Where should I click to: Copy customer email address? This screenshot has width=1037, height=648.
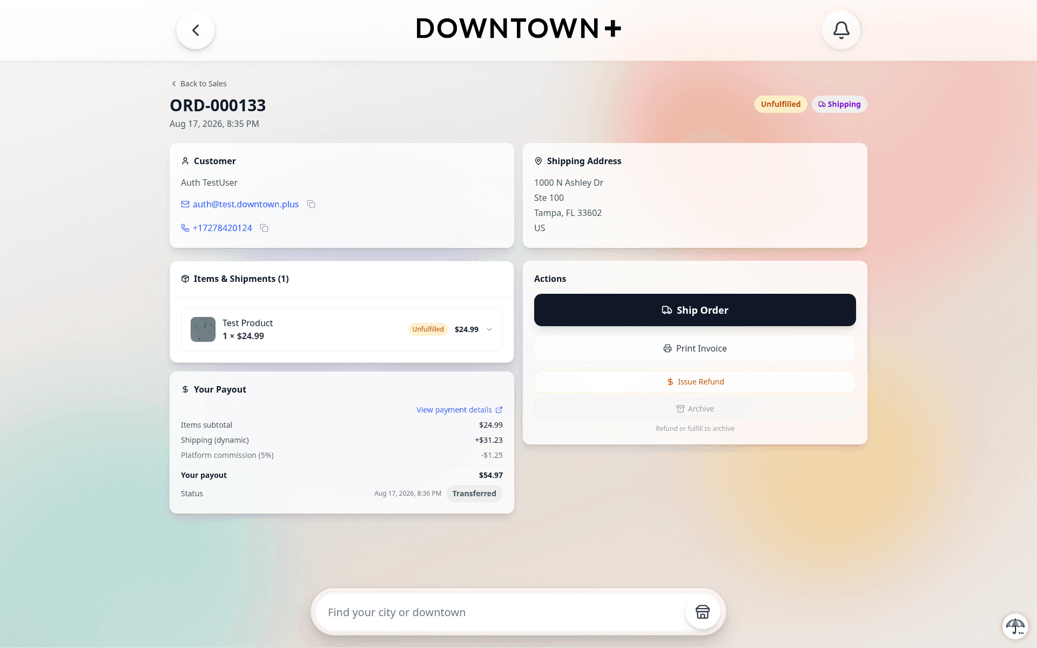311,204
